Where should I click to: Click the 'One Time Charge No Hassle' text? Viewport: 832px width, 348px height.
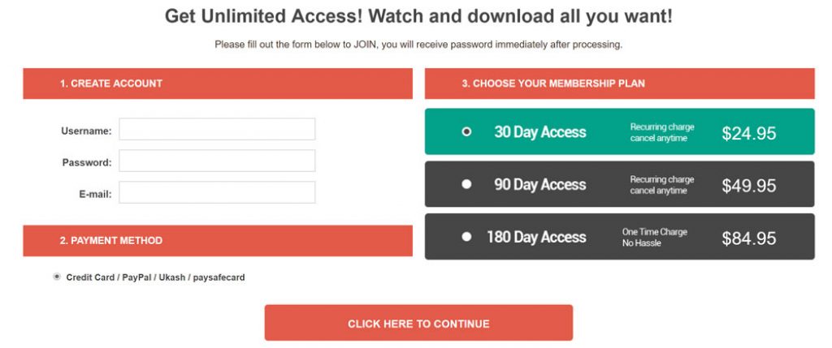click(654, 238)
